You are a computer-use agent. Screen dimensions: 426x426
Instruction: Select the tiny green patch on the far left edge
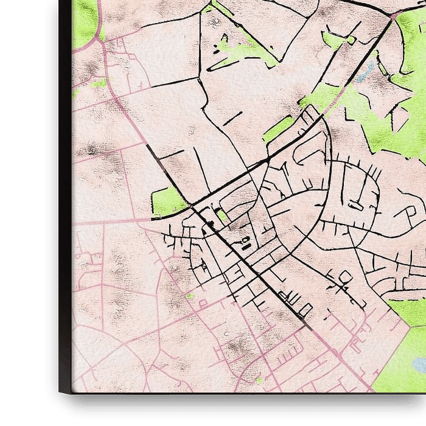[75, 94]
